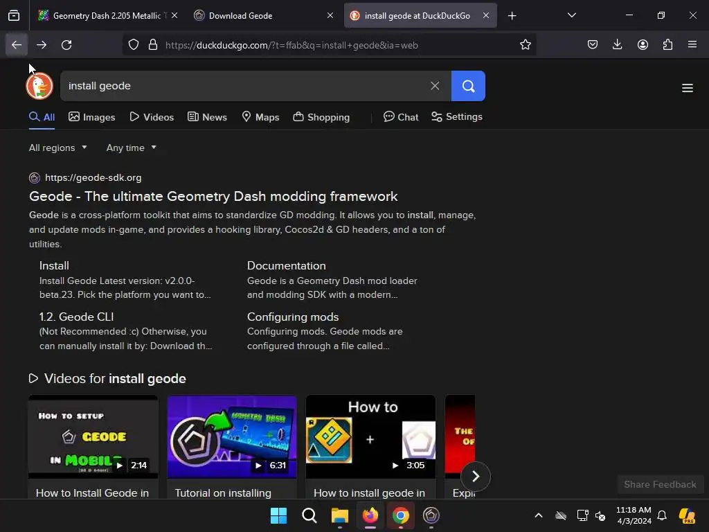The image size is (709, 532).
Task: Open the Configuring mods sitelink
Action: (293, 317)
